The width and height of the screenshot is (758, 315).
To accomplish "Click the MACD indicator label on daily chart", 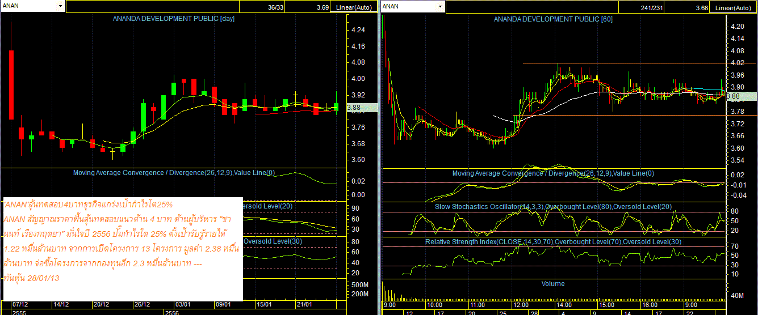I will coord(174,173).
